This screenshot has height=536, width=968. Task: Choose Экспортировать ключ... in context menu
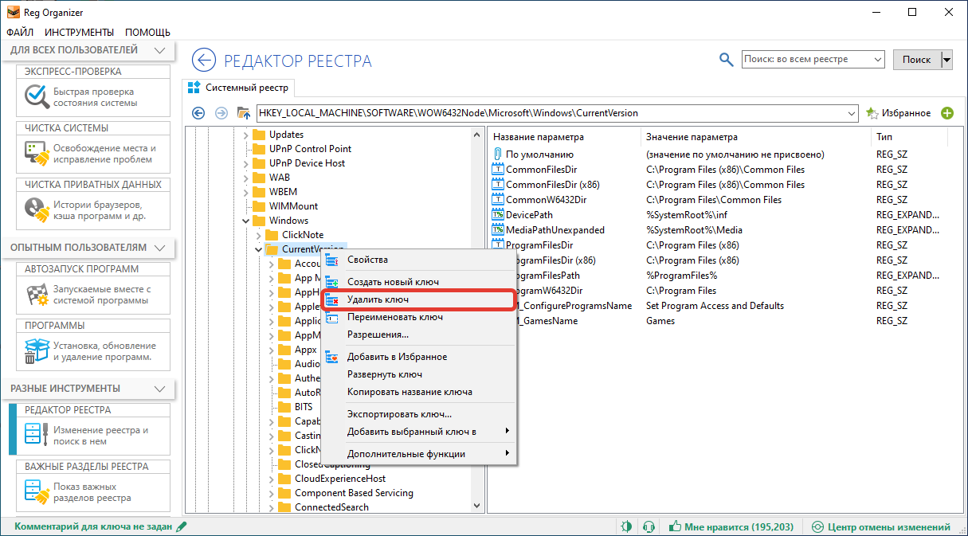[x=399, y=414]
